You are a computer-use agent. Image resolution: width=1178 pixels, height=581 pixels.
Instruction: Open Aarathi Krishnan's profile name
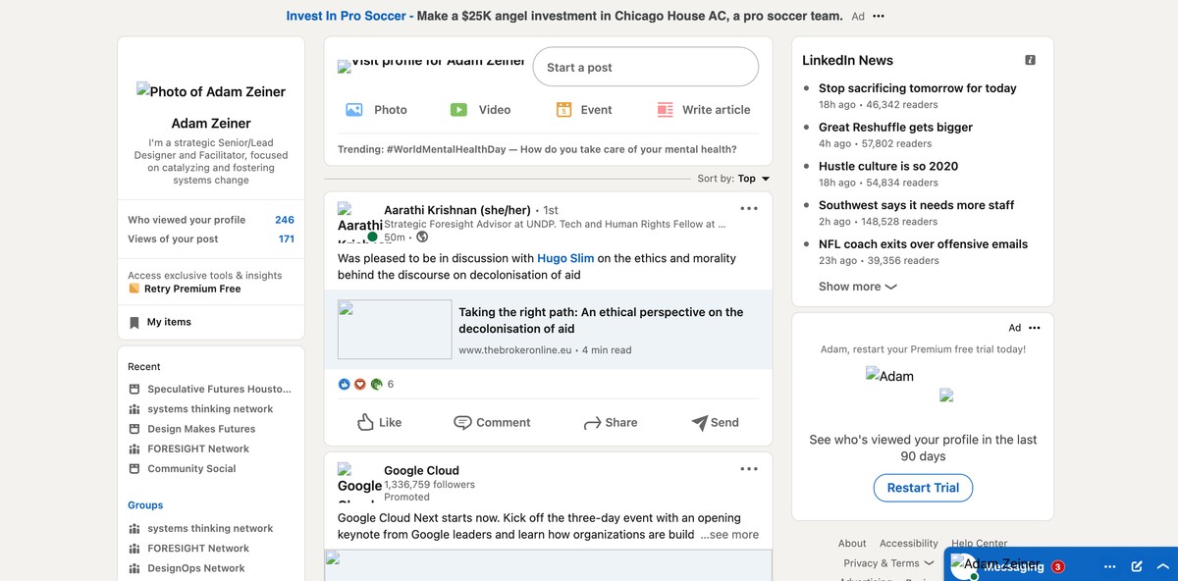point(457,210)
